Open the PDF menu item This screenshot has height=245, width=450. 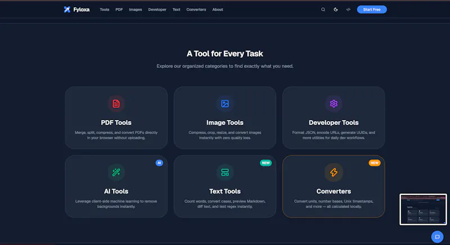click(x=119, y=10)
